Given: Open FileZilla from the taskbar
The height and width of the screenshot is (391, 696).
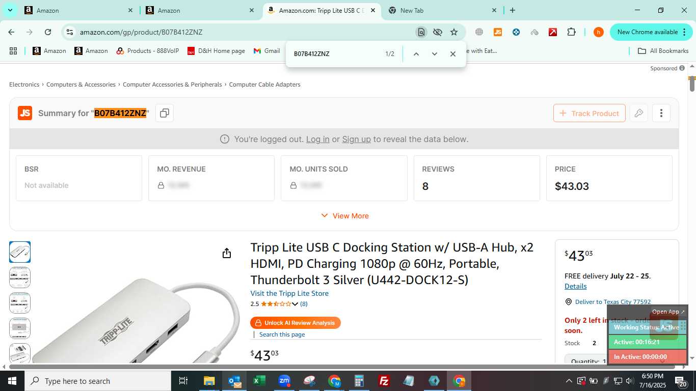Looking at the screenshot, I should [384, 381].
